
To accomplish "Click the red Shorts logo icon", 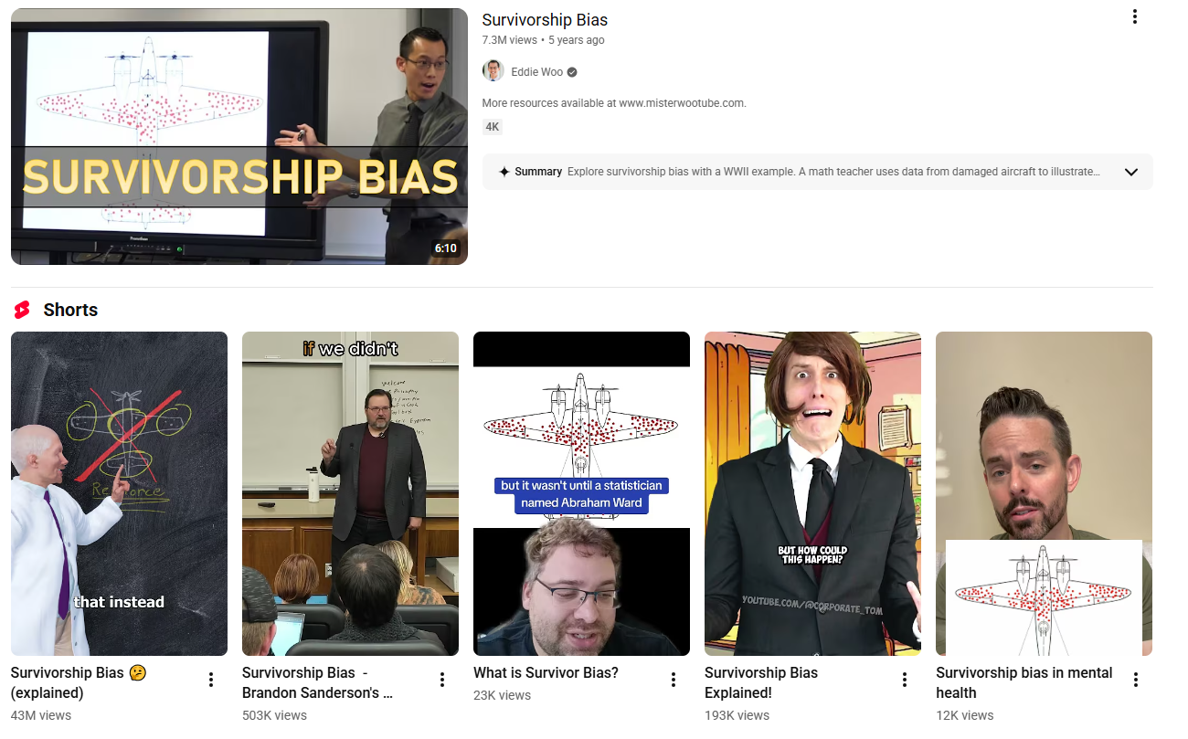I will [x=22, y=310].
